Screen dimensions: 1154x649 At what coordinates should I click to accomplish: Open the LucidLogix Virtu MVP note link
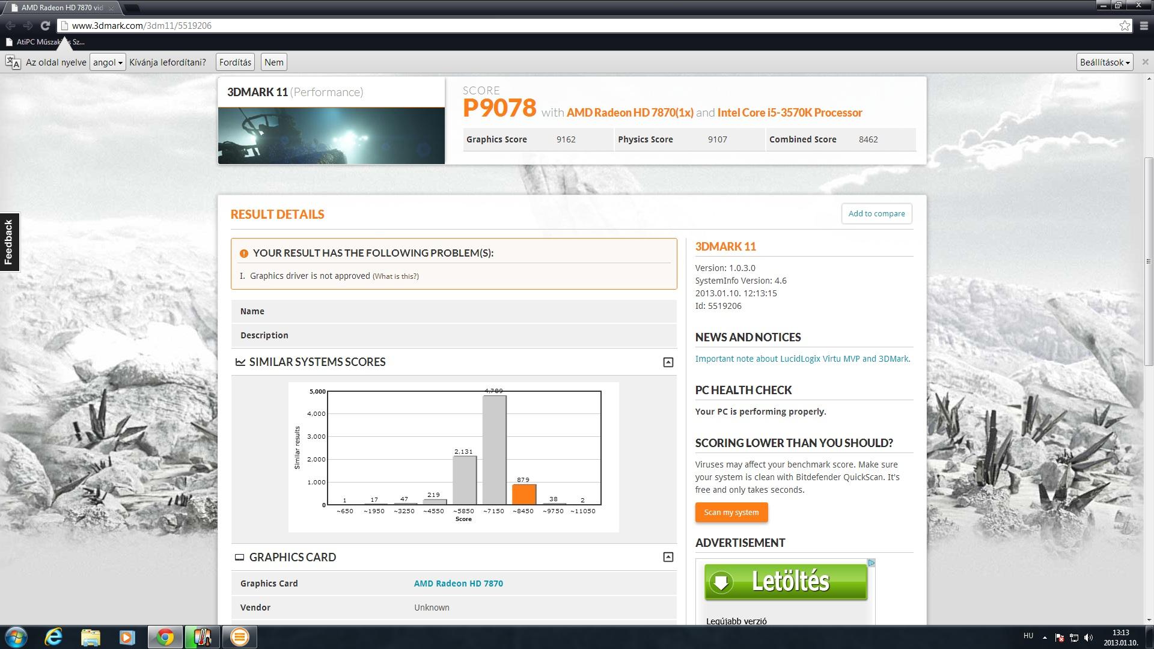[x=802, y=359]
